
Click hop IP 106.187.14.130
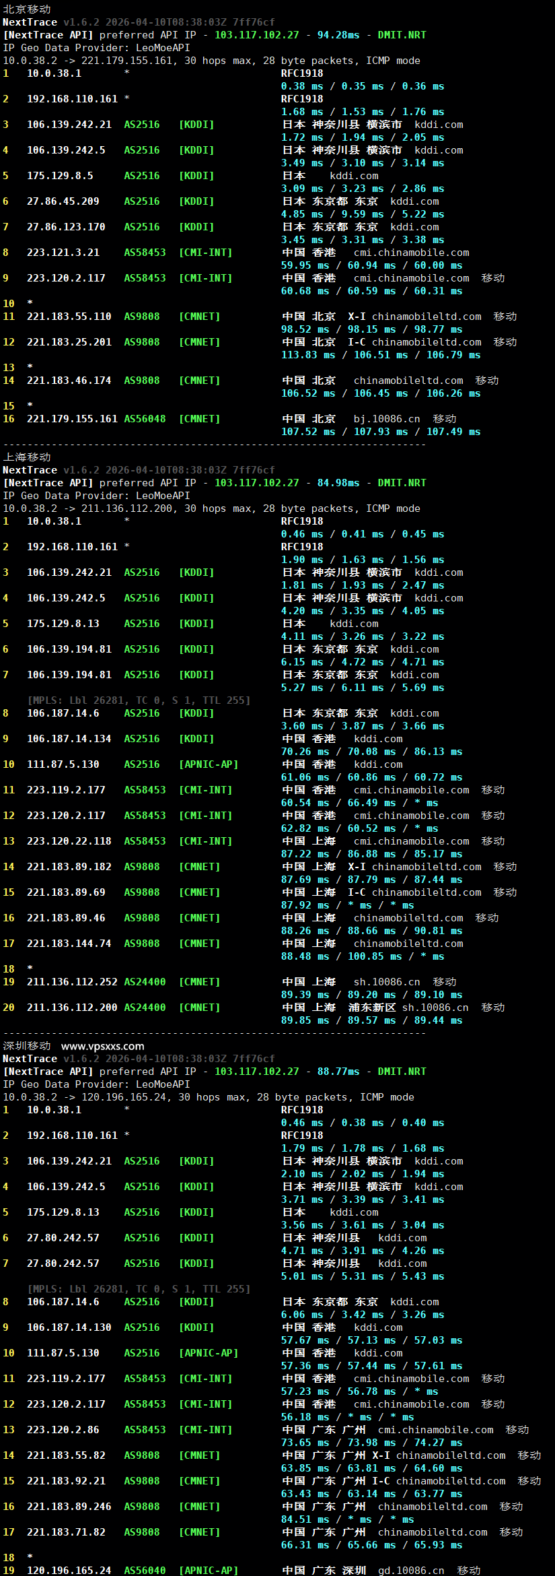(69, 1327)
